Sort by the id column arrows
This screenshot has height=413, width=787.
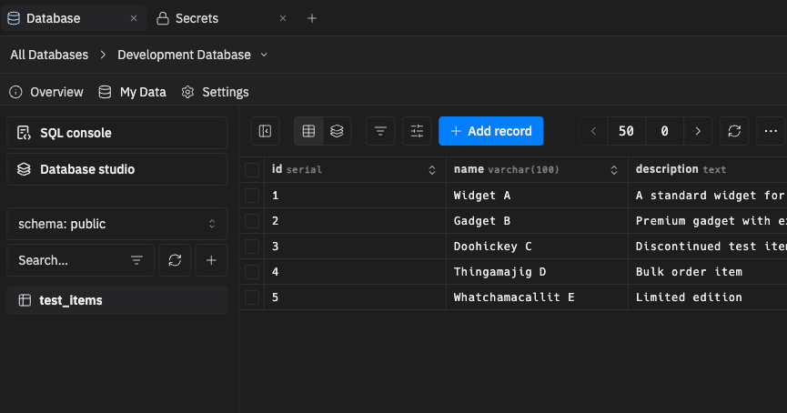432,169
